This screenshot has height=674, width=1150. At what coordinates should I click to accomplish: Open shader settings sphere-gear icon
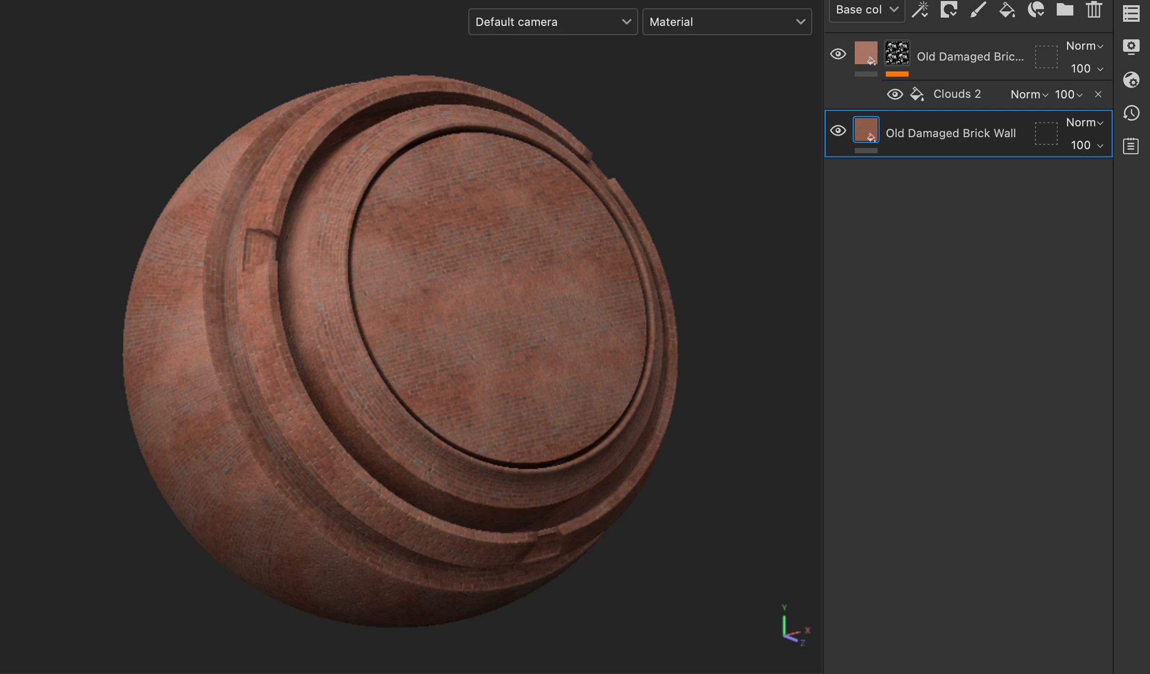click(1131, 80)
